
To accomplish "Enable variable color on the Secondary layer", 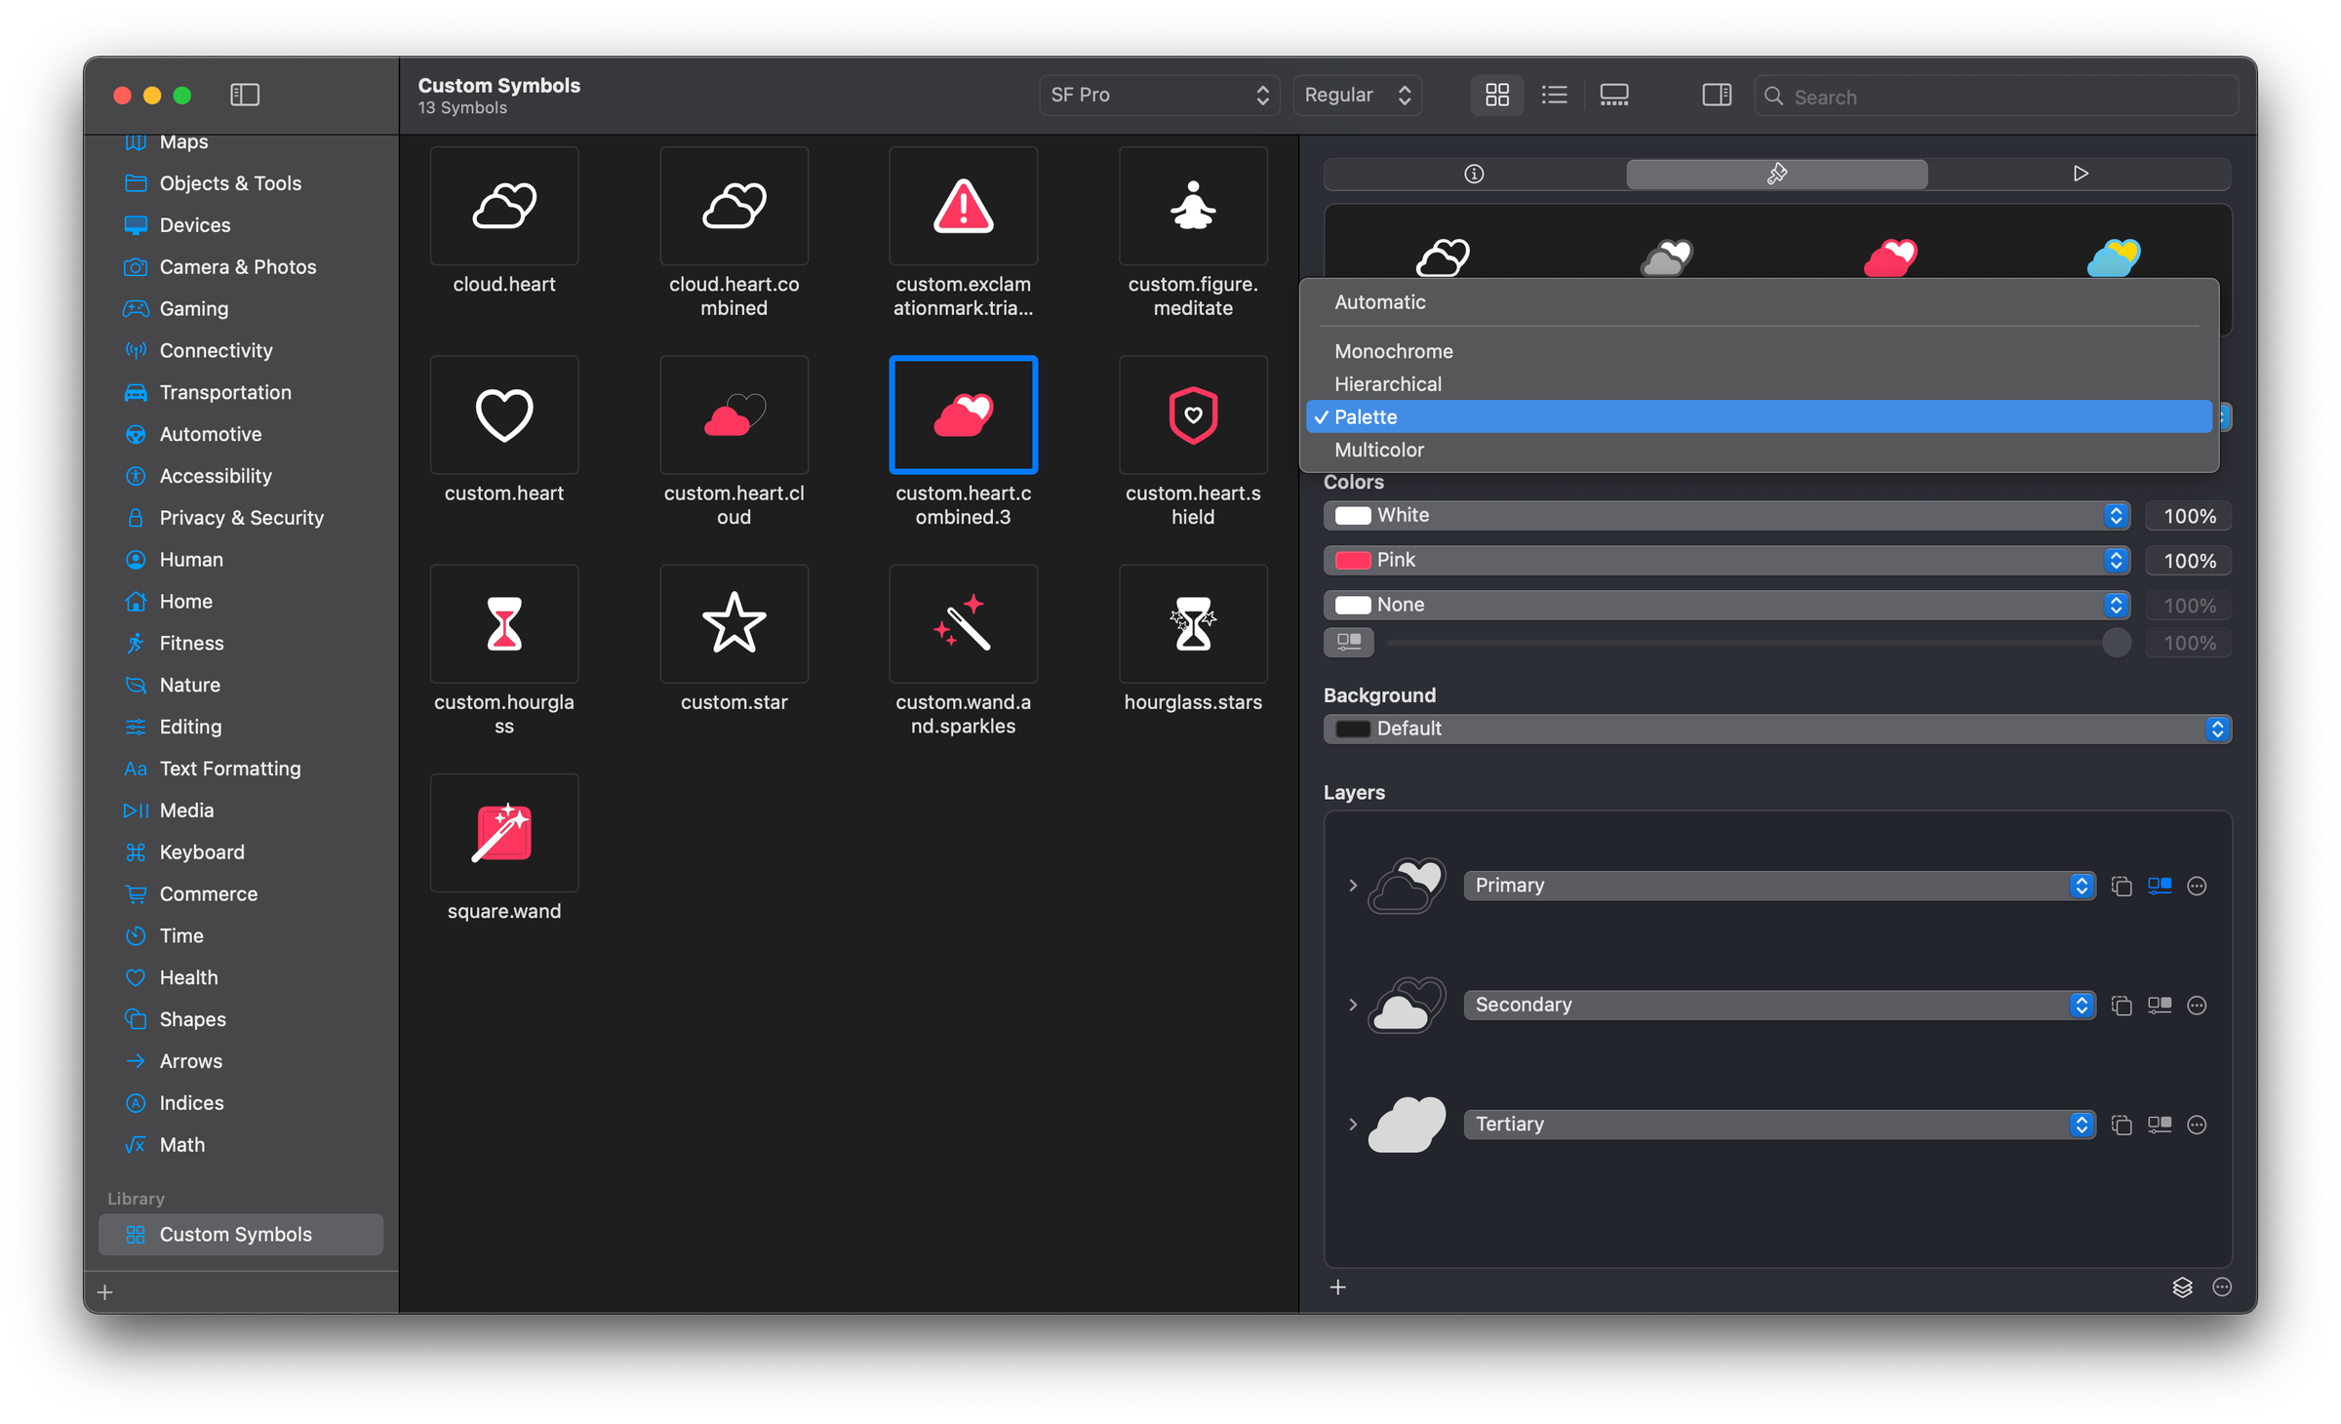I will pyautogui.click(x=2160, y=1005).
